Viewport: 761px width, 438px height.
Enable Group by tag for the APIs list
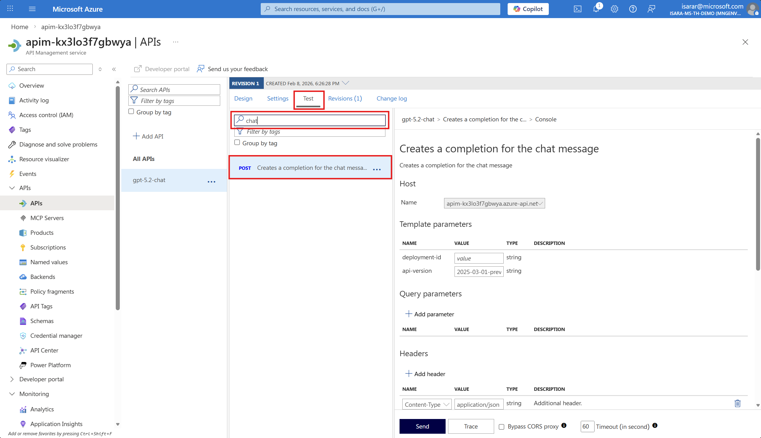(131, 112)
